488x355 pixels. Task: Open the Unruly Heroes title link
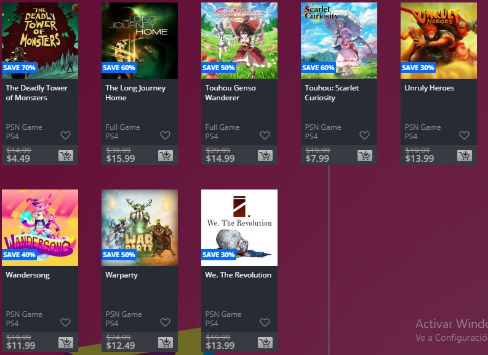coord(429,88)
